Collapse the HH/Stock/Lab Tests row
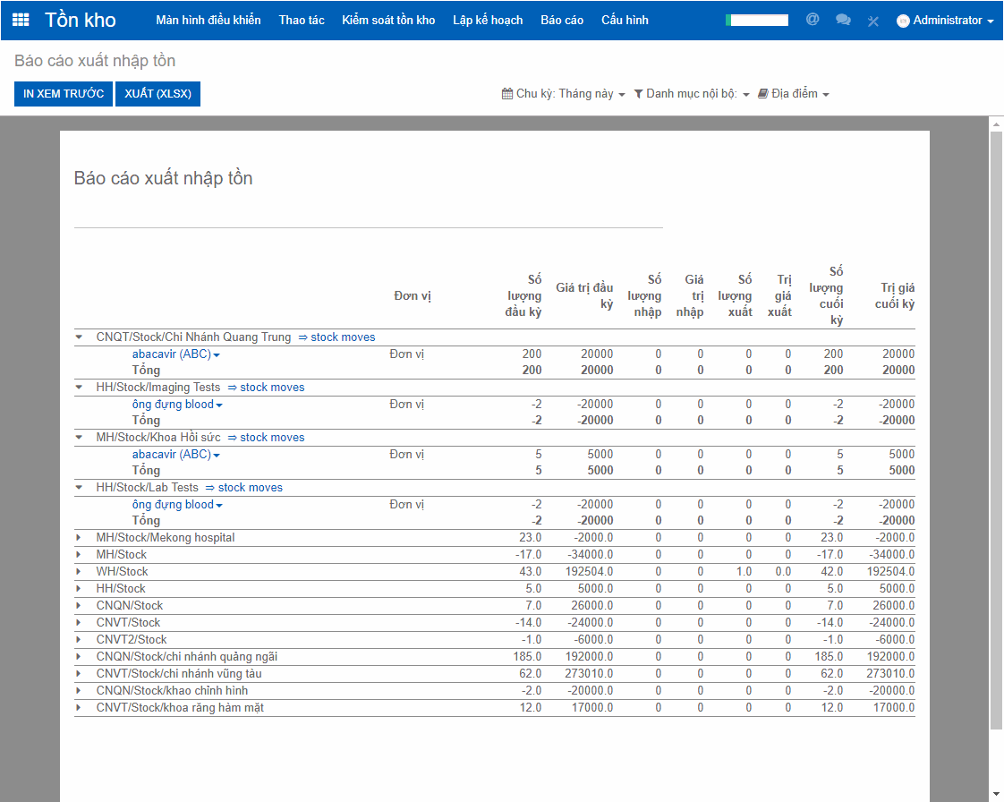This screenshot has width=1004, height=802. (79, 488)
